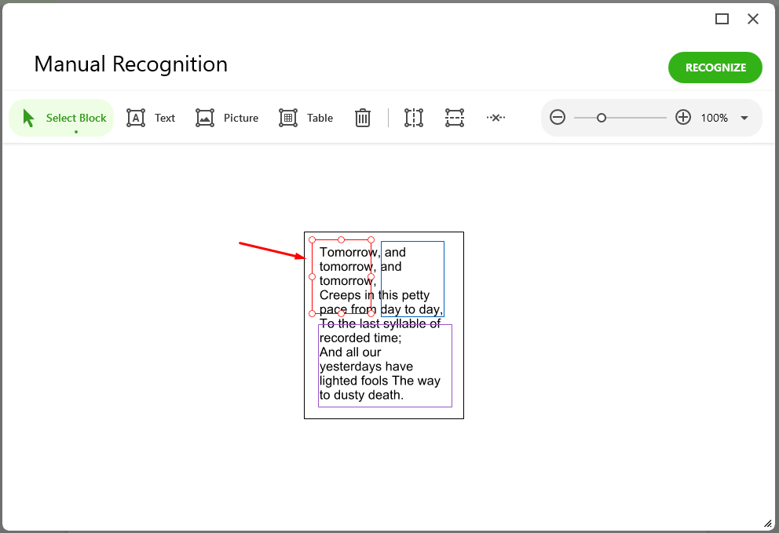Choose the Table block tool
779x533 pixels.
point(305,118)
